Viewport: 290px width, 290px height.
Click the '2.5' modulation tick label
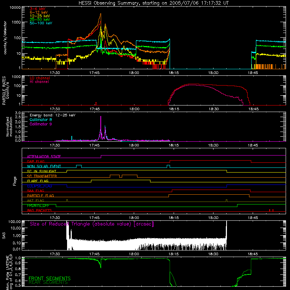pyautogui.click(x=18, y=117)
